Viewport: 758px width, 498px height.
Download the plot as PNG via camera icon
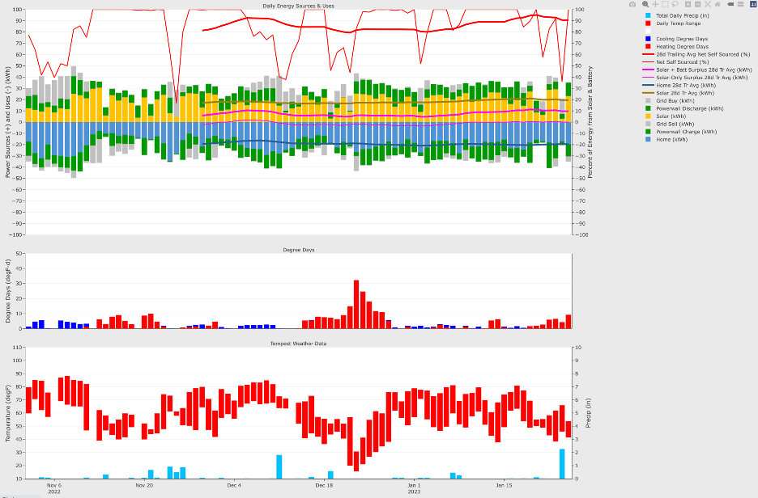632,4
